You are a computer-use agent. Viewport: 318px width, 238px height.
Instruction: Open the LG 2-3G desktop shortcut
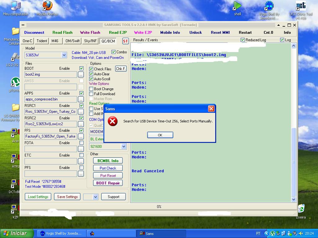click(x=13, y=59)
